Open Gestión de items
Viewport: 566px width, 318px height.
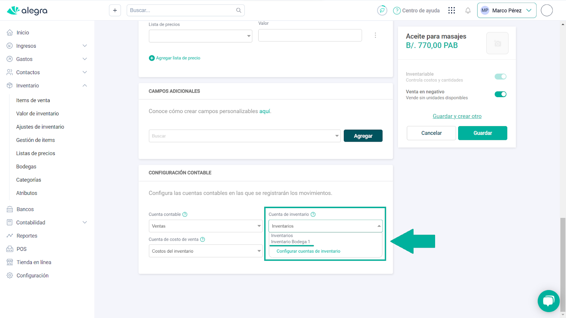coord(35,140)
